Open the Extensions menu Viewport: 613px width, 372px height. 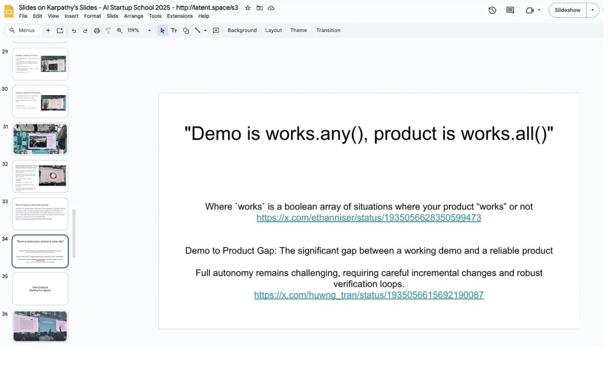(x=179, y=16)
